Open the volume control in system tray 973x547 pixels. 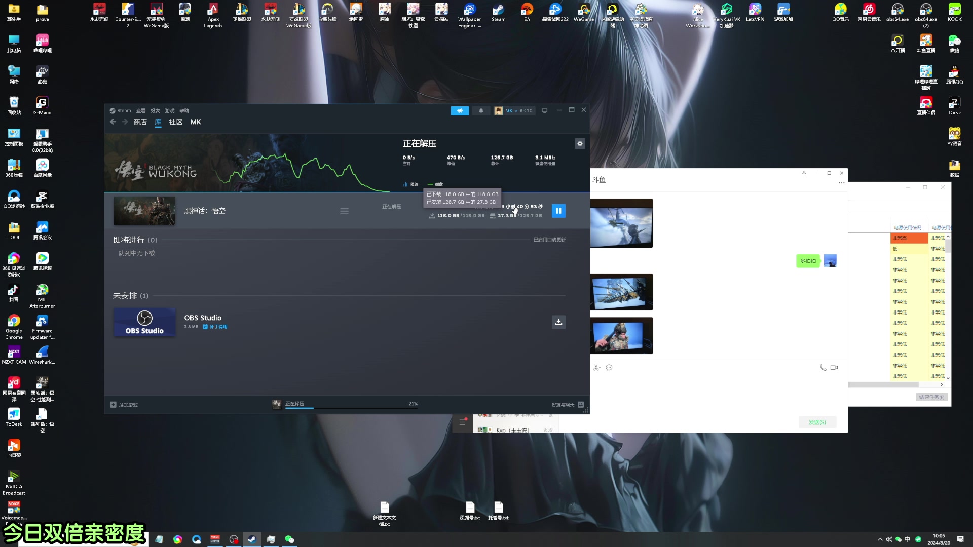[x=889, y=539]
